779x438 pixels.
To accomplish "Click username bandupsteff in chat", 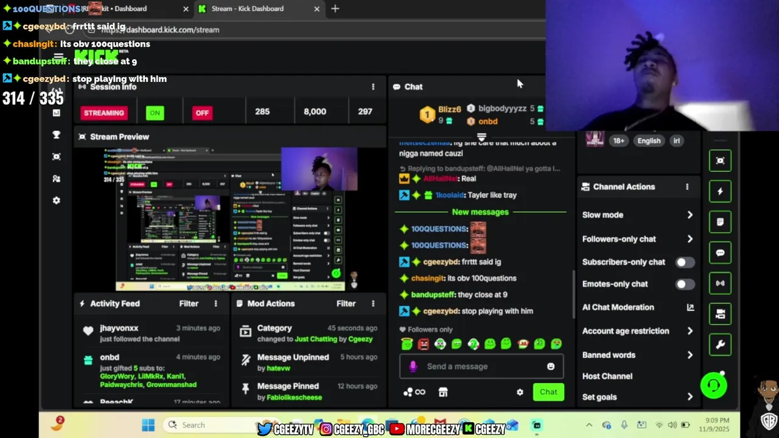I will [x=433, y=294].
